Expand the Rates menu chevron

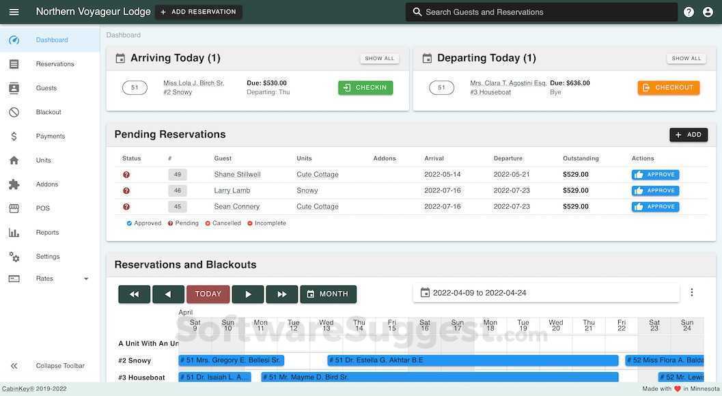point(85,279)
